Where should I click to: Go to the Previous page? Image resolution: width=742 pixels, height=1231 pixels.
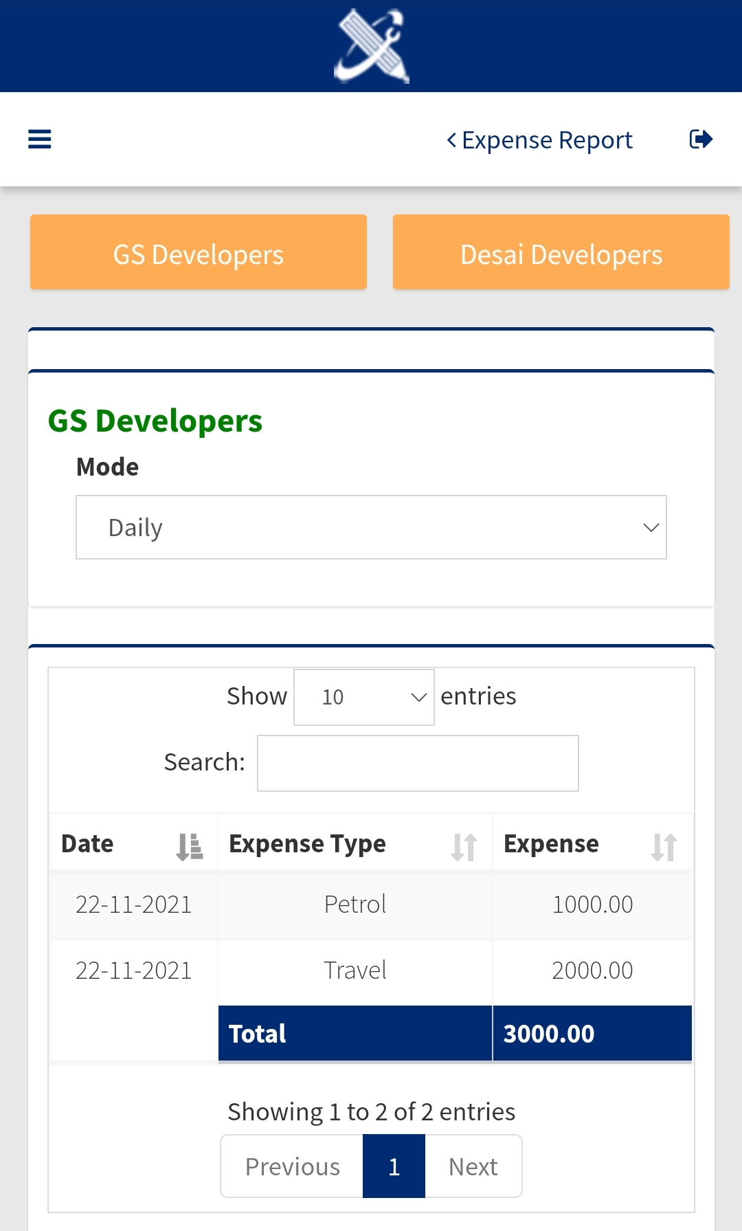[292, 1166]
